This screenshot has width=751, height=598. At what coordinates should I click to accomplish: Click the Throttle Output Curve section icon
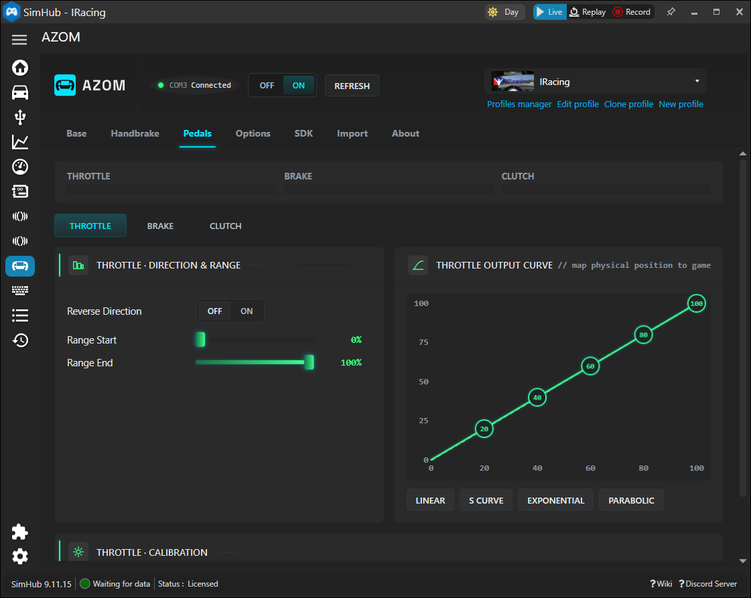417,265
